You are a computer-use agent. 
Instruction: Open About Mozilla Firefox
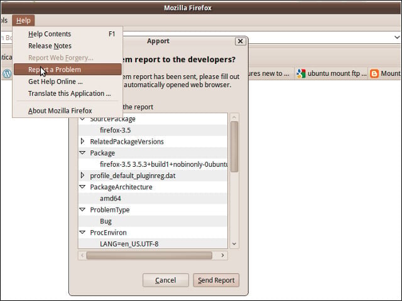coord(68,110)
